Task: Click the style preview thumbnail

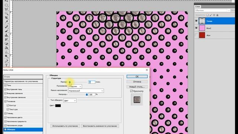Action: [137, 99]
